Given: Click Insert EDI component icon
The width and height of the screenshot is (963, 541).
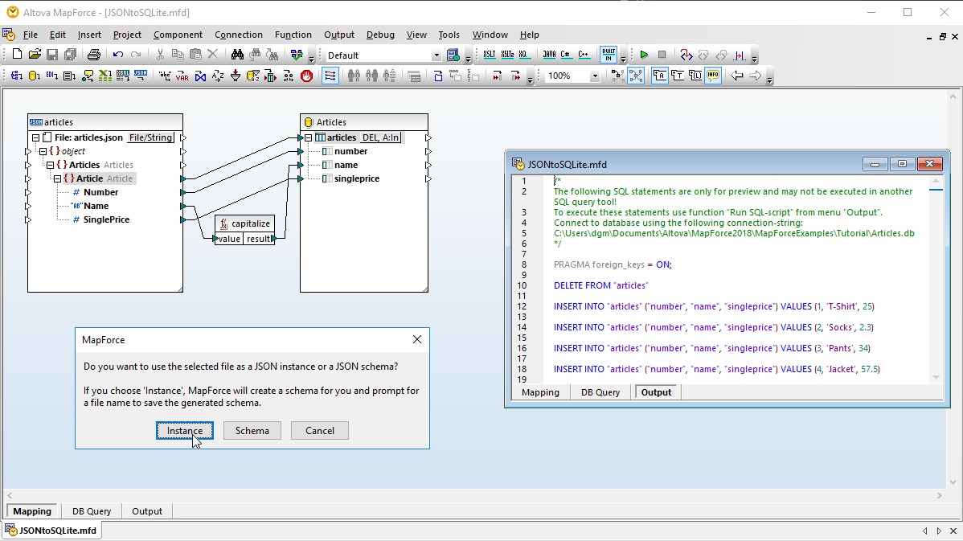Looking at the screenshot, I should tap(52, 76).
